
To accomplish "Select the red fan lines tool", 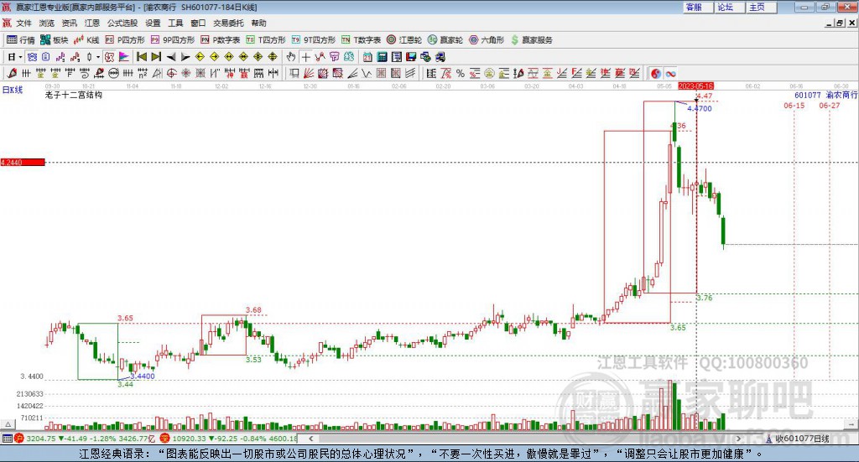I will pyautogui.click(x=309, y=73).
